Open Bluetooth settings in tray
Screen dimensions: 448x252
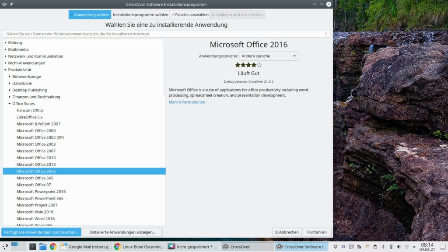click(x=383, y=247)
